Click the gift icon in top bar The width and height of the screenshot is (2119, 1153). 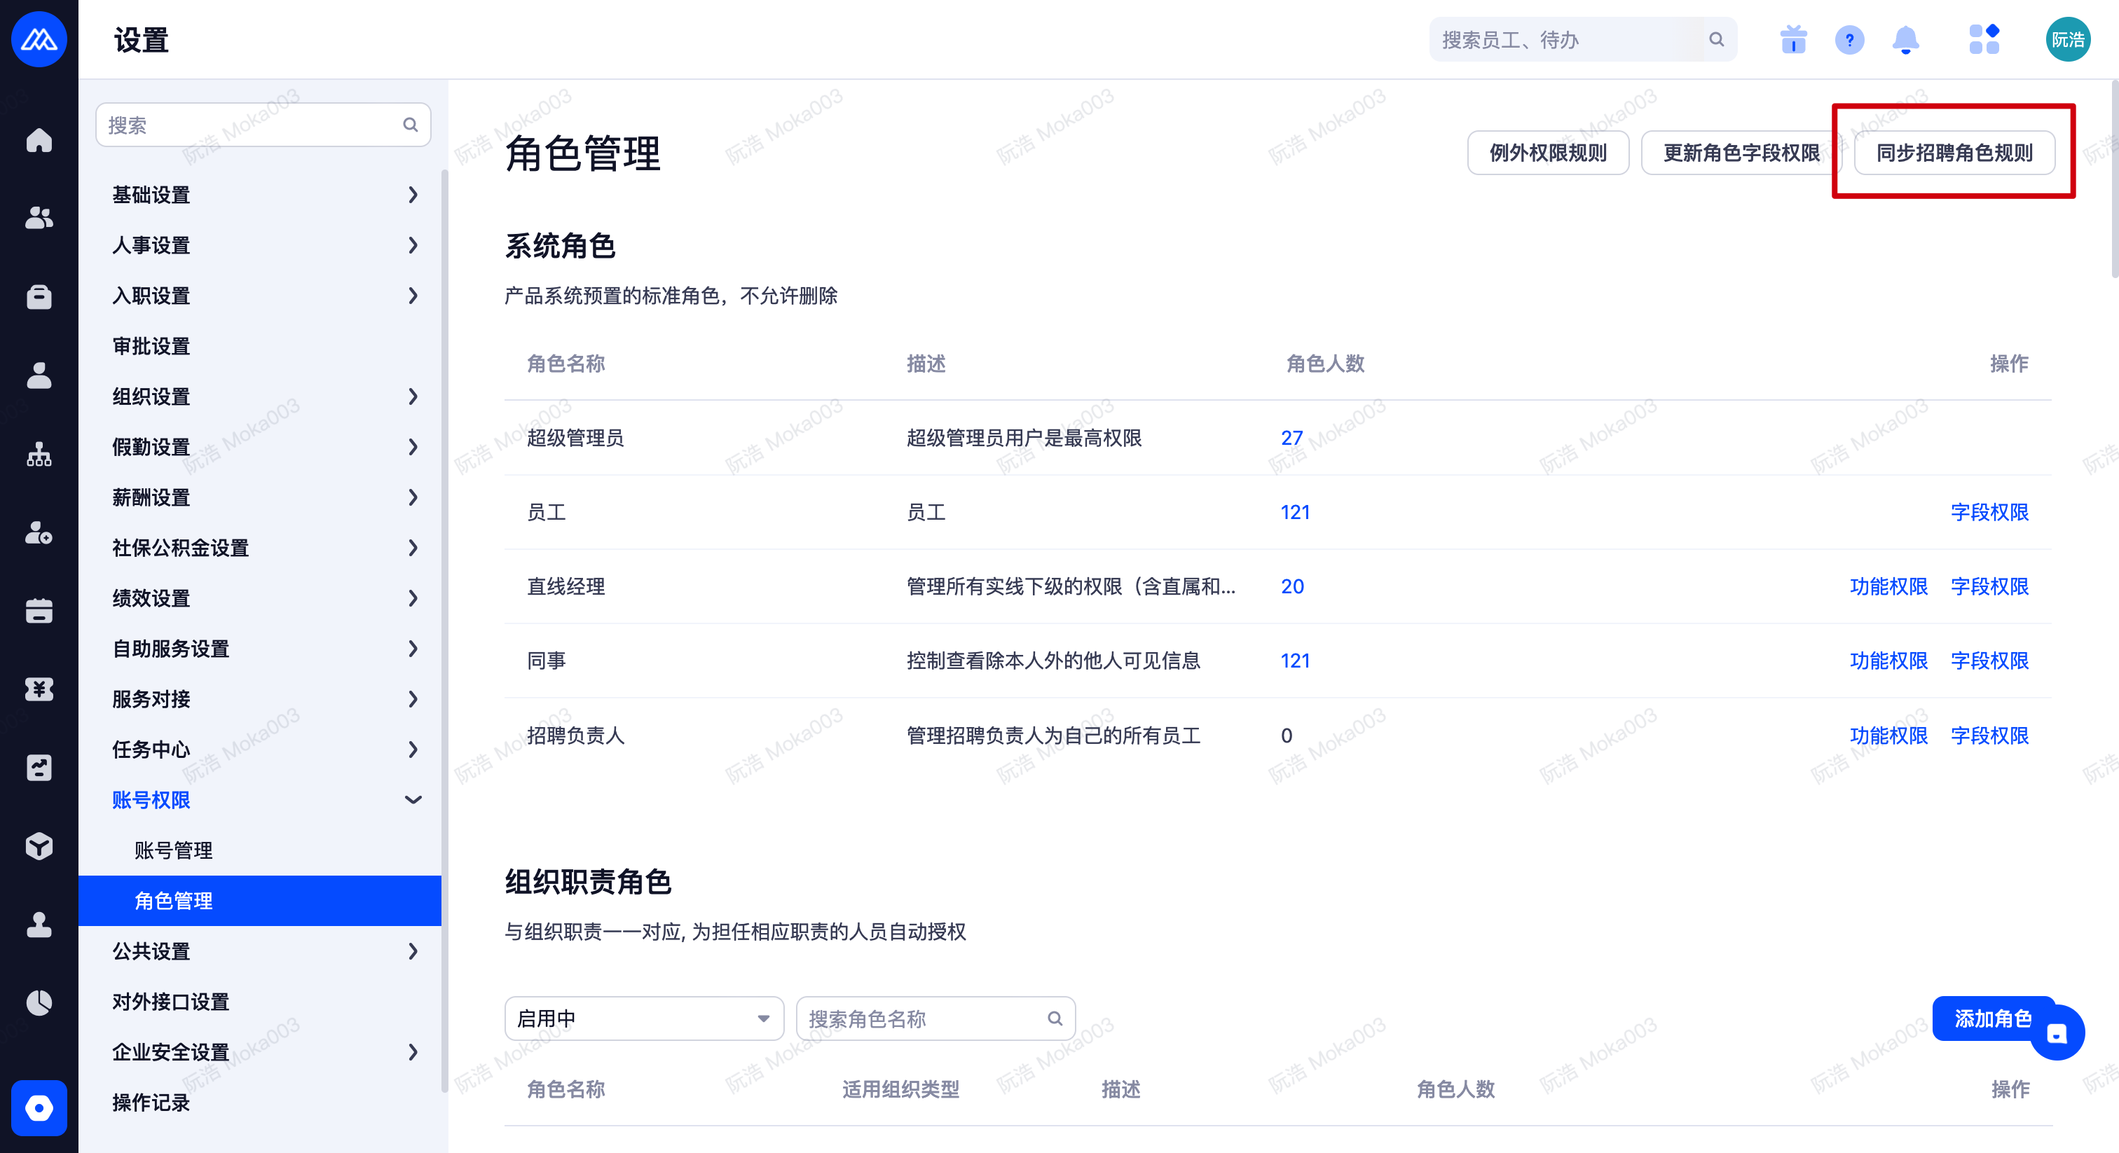pos(1793,39)
